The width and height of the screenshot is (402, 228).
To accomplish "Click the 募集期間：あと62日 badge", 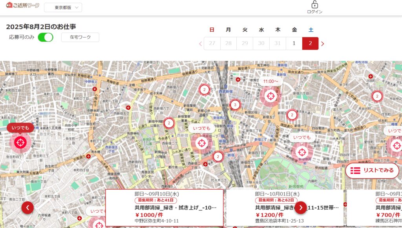I will 276,200.
